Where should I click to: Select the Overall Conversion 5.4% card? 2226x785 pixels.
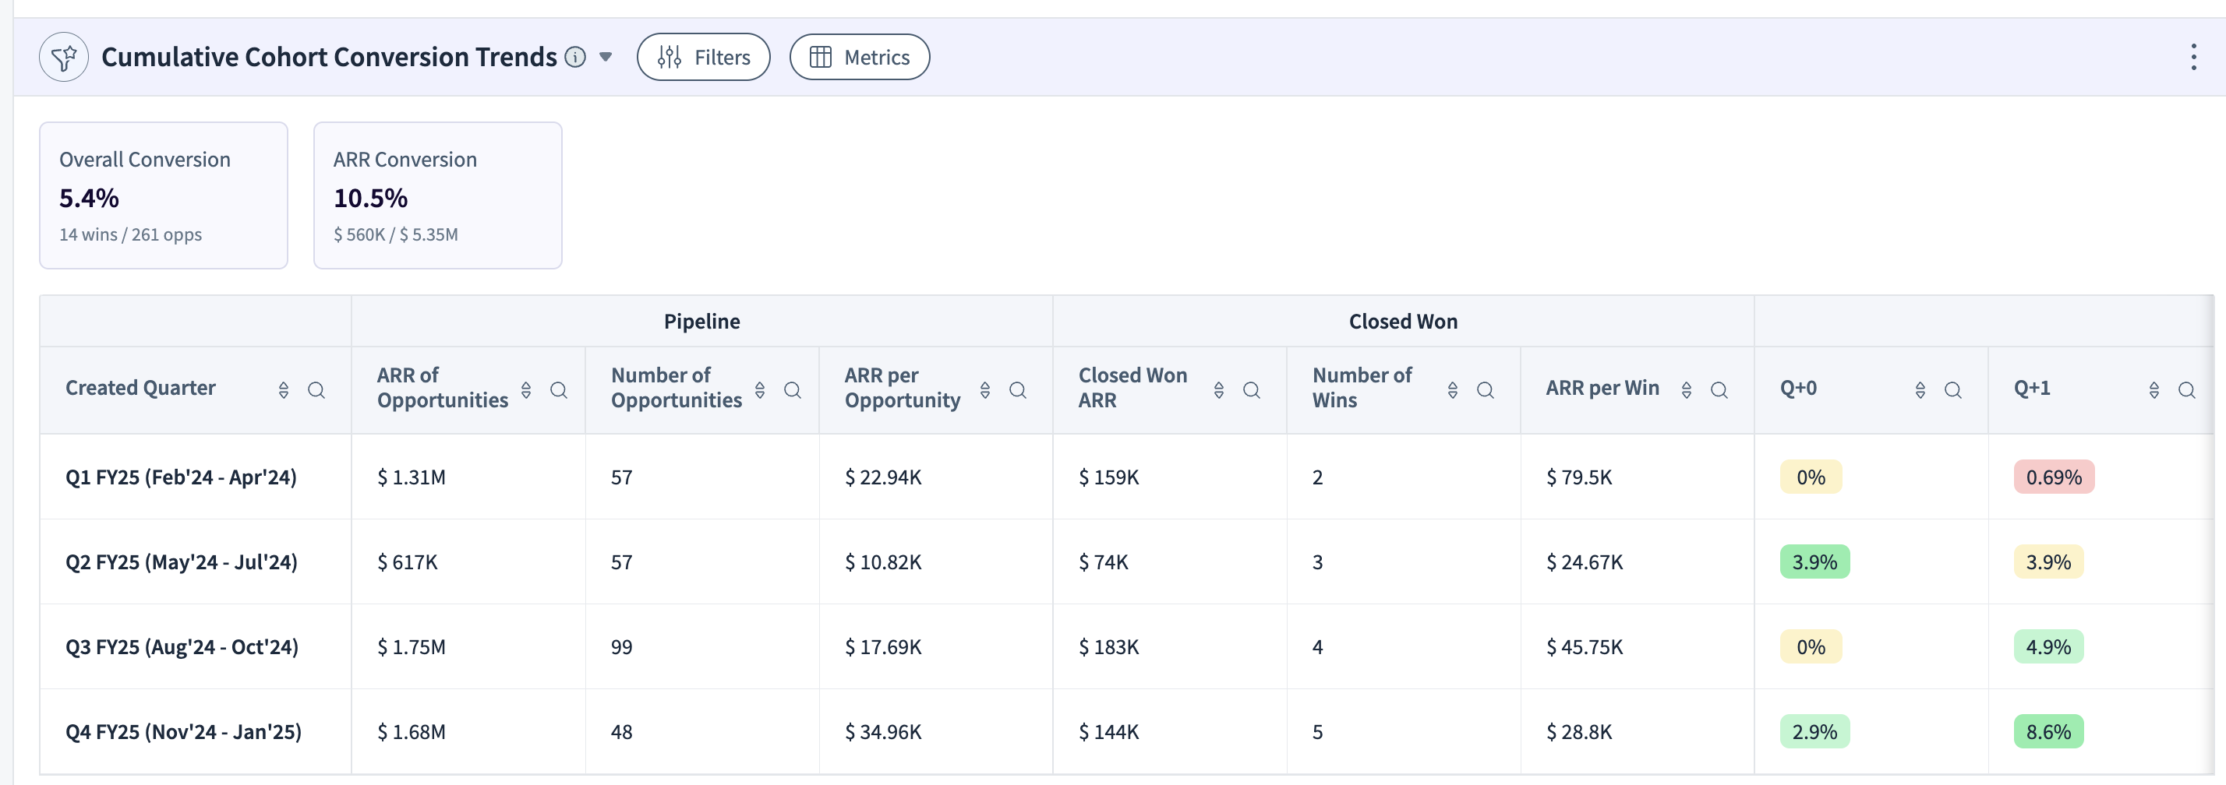point(164,195)
